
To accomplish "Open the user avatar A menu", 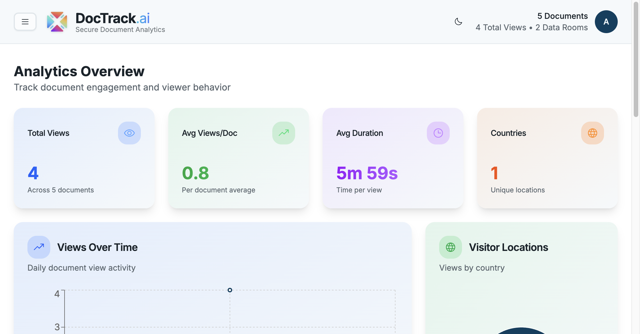I will tap(606, 22).
